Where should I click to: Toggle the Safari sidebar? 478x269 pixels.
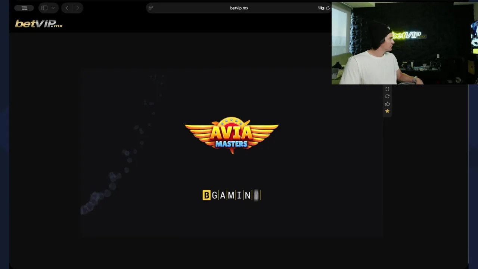44,8
